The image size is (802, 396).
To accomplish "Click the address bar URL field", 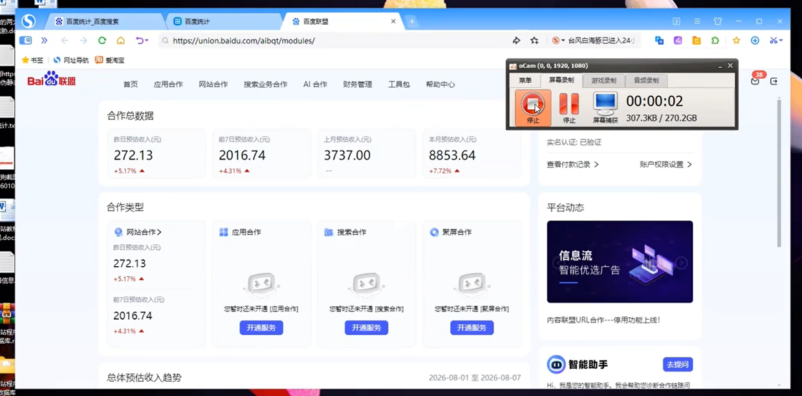I will (x=333, y=40).
